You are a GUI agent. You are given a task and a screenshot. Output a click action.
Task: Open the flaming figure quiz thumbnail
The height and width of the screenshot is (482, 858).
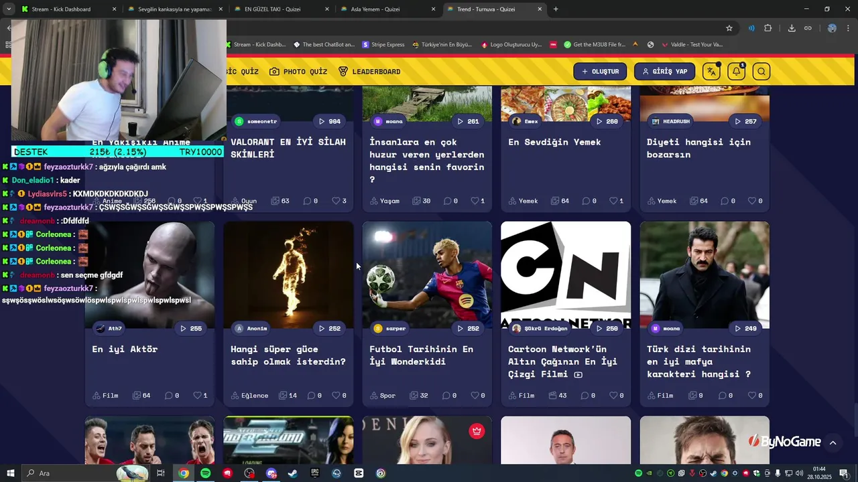288,275
